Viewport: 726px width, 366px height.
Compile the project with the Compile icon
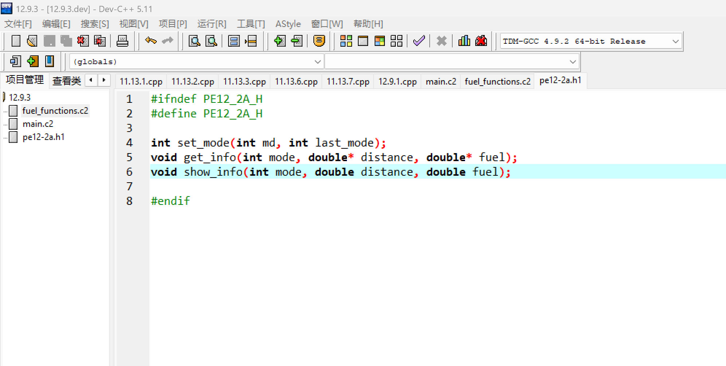pos(346,41)
